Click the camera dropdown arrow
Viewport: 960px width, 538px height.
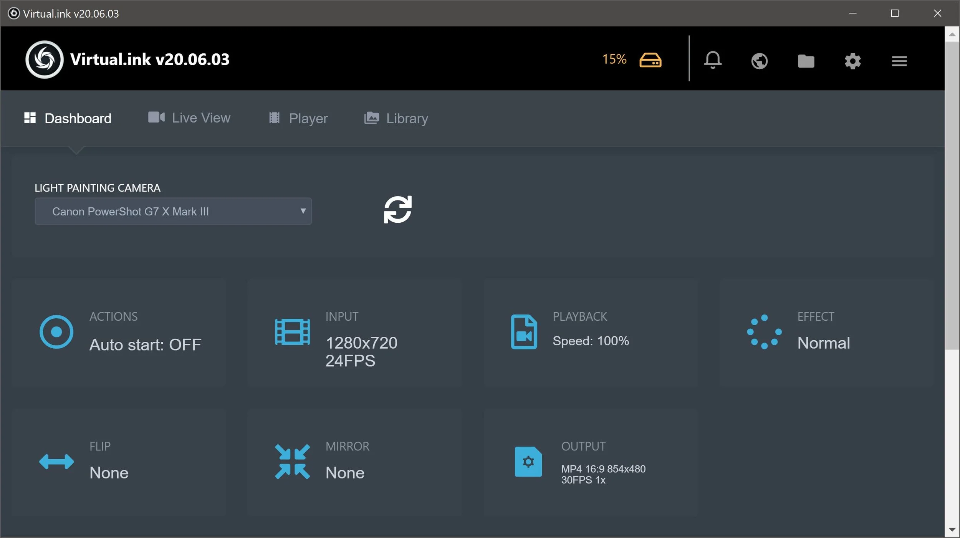tap(303, 211)
